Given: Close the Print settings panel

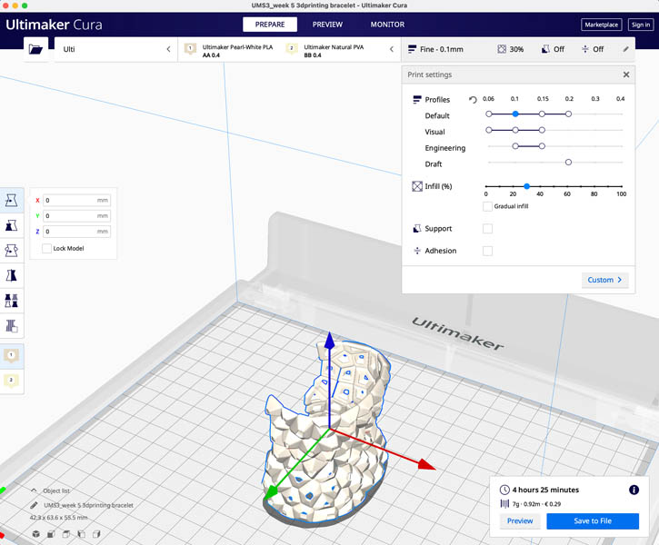Looking at the screenshot, I should [x=625, y=74].
